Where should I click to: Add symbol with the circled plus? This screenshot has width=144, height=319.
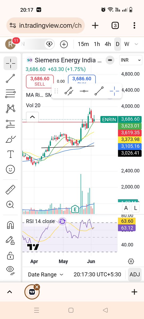[x=64, y=44]
